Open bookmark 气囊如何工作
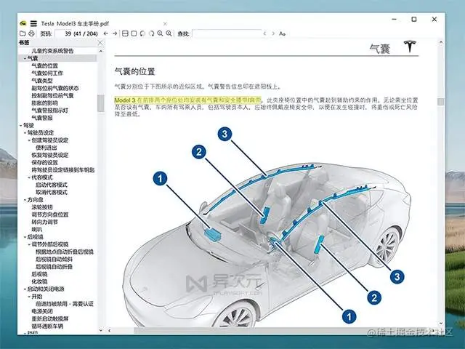Image resolution: width=465 pixels, height=349 pixels. click(x=47, y=73)
